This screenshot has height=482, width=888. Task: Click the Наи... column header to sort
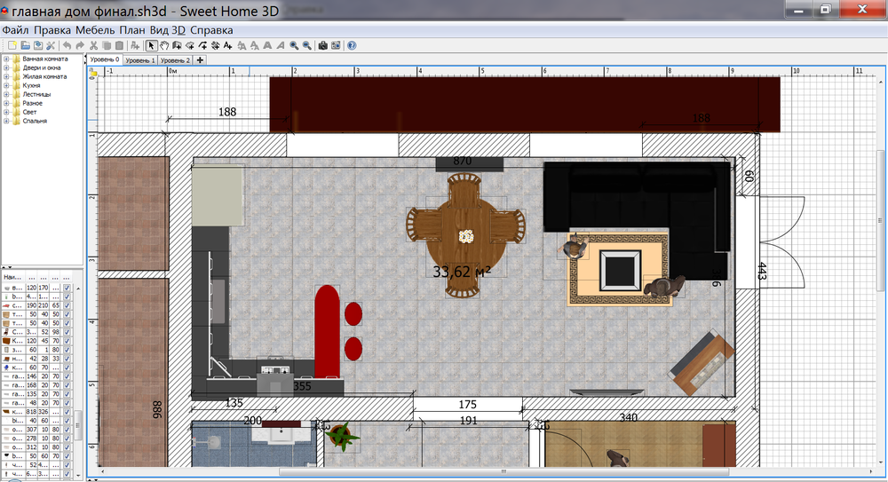click(12, 277)
